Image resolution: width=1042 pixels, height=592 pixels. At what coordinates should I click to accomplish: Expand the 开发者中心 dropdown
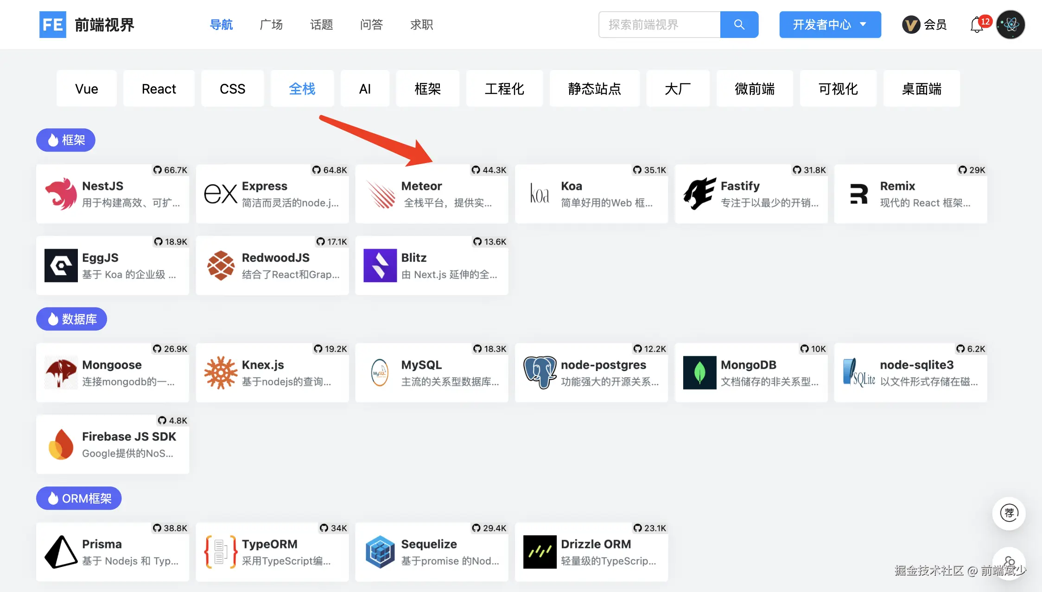coord(830,25)
